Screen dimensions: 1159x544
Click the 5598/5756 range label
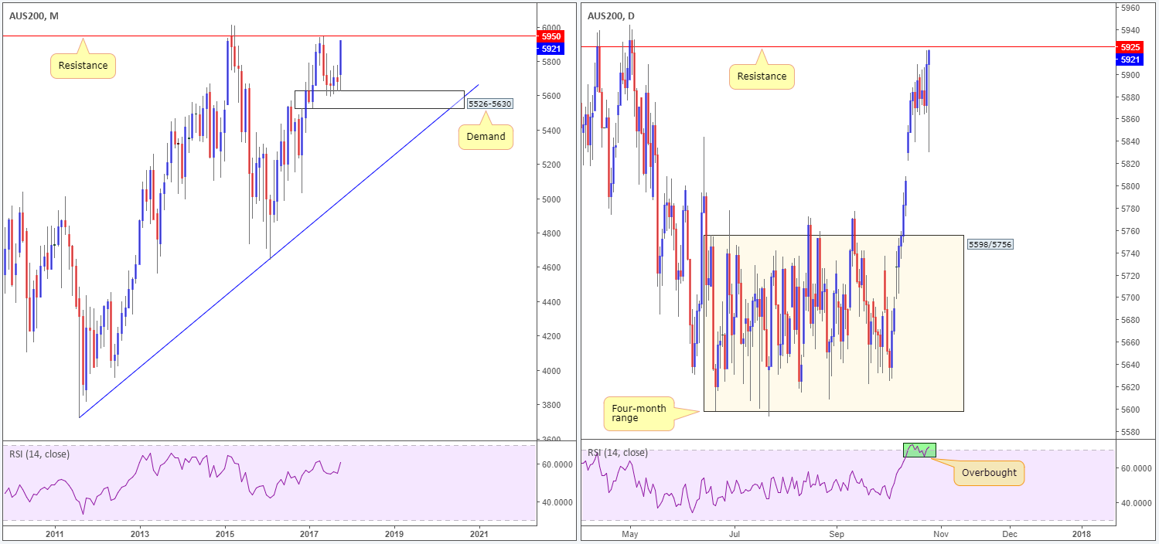pos(990,244)
